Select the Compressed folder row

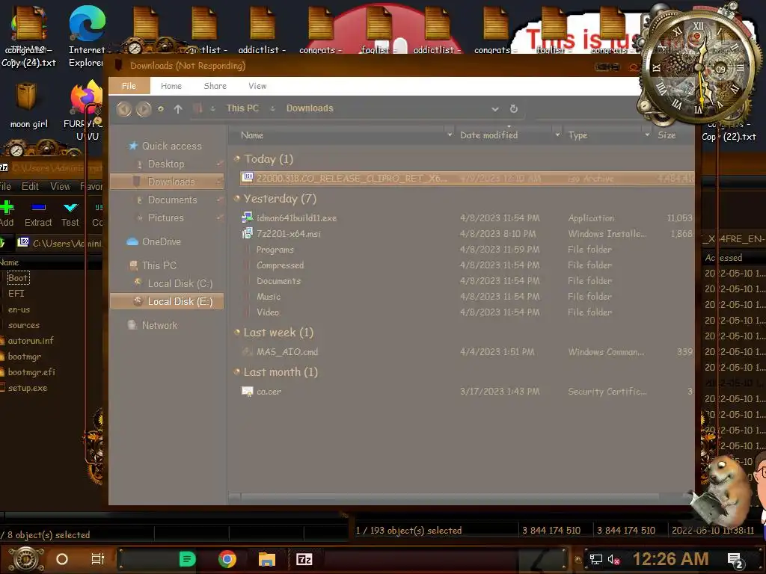point(467,265)
